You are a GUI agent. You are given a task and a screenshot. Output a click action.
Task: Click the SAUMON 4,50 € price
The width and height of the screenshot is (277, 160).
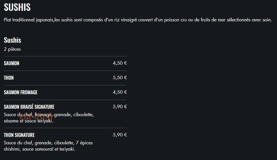pyautogui.click(x=120, y=63)
